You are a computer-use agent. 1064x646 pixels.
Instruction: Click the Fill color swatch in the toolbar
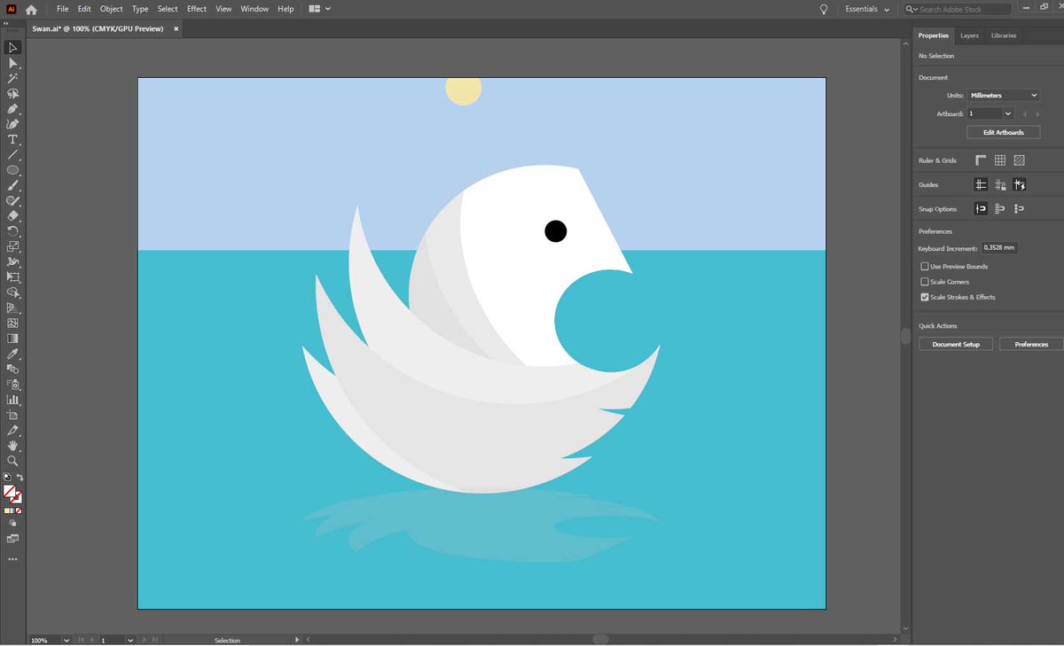(10, 491)
